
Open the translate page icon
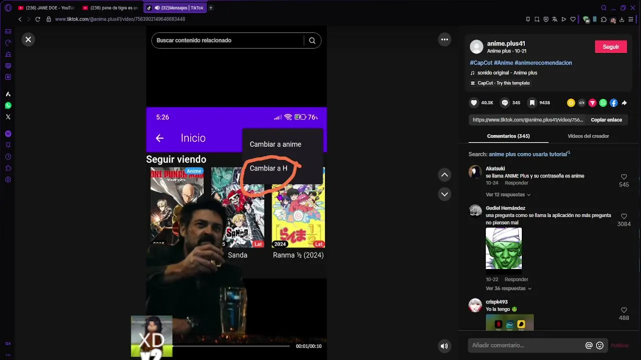[x=555, y=19]
